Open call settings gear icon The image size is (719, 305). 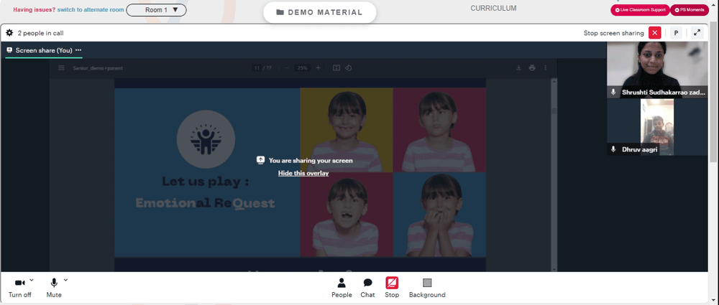point(9,33)
